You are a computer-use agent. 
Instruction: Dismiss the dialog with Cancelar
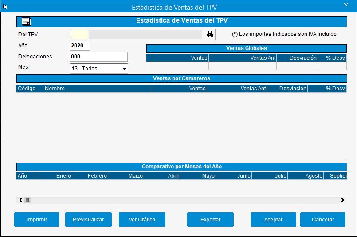(x=322, y=219)
